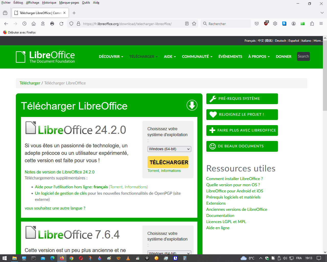Viewport: 327px width, 262px height.
Task: Open the Windows notification center icon
Action: tap(319, 258)
